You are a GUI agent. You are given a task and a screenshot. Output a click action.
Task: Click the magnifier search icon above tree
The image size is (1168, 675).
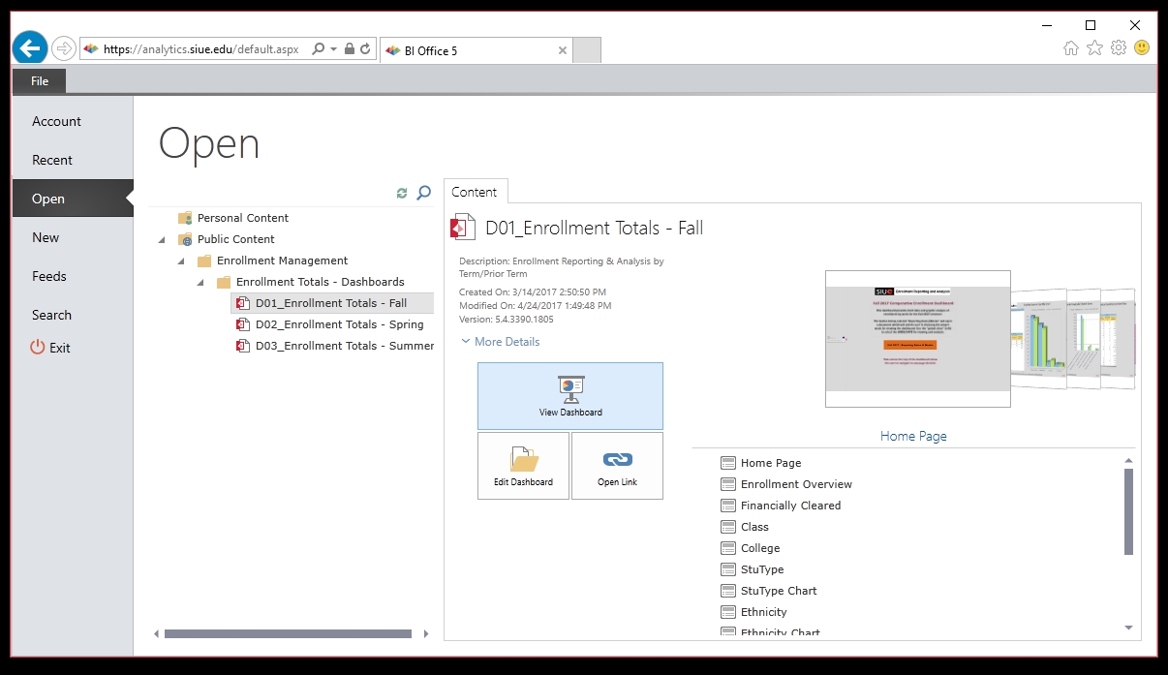423,193
